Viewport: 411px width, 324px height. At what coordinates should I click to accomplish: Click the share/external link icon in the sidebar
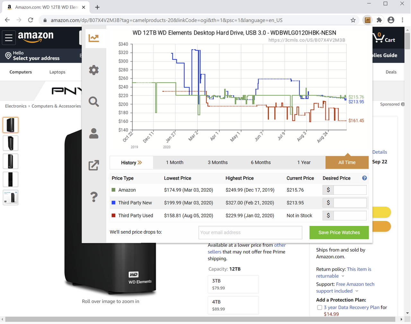[x=93, y=165]
